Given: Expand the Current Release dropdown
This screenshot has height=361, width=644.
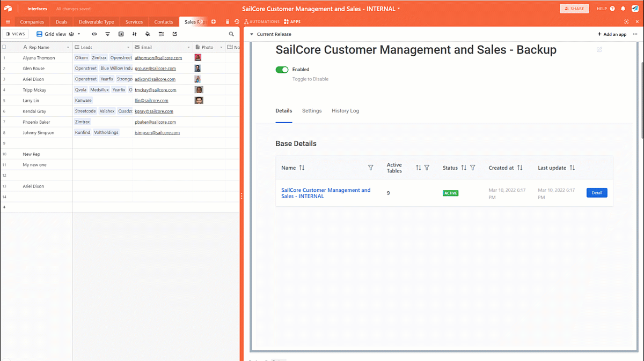Looking at the screenshot, I should pyautogui.click(x=252, y=34).
